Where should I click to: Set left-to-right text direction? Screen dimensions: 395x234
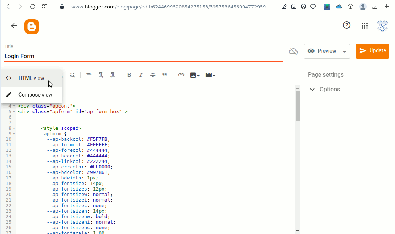[x=101, y=75]
